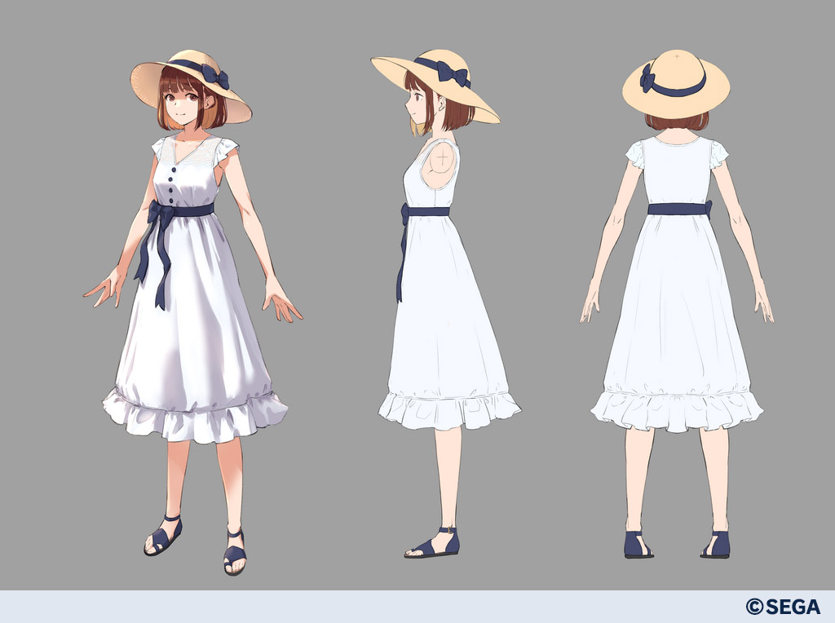Click the cross mark on side-view shoulder
The image size is (835, 623).
click(442, 155)
